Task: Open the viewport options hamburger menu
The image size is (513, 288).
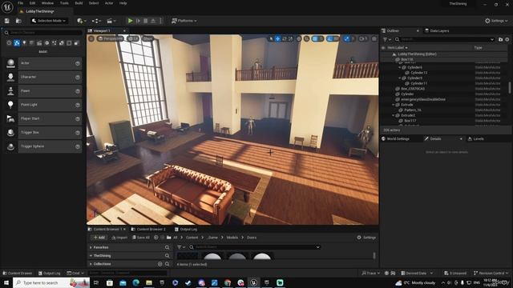Action: 91,38
